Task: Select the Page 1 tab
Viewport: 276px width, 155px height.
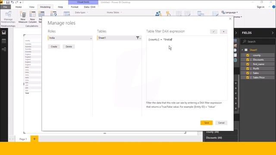Action: pos(23,139)
